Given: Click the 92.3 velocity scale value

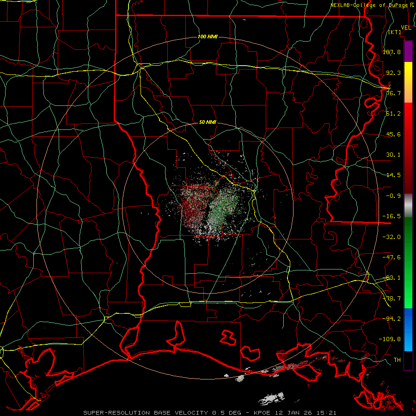Looking at the screenshot, I should 393,73.
